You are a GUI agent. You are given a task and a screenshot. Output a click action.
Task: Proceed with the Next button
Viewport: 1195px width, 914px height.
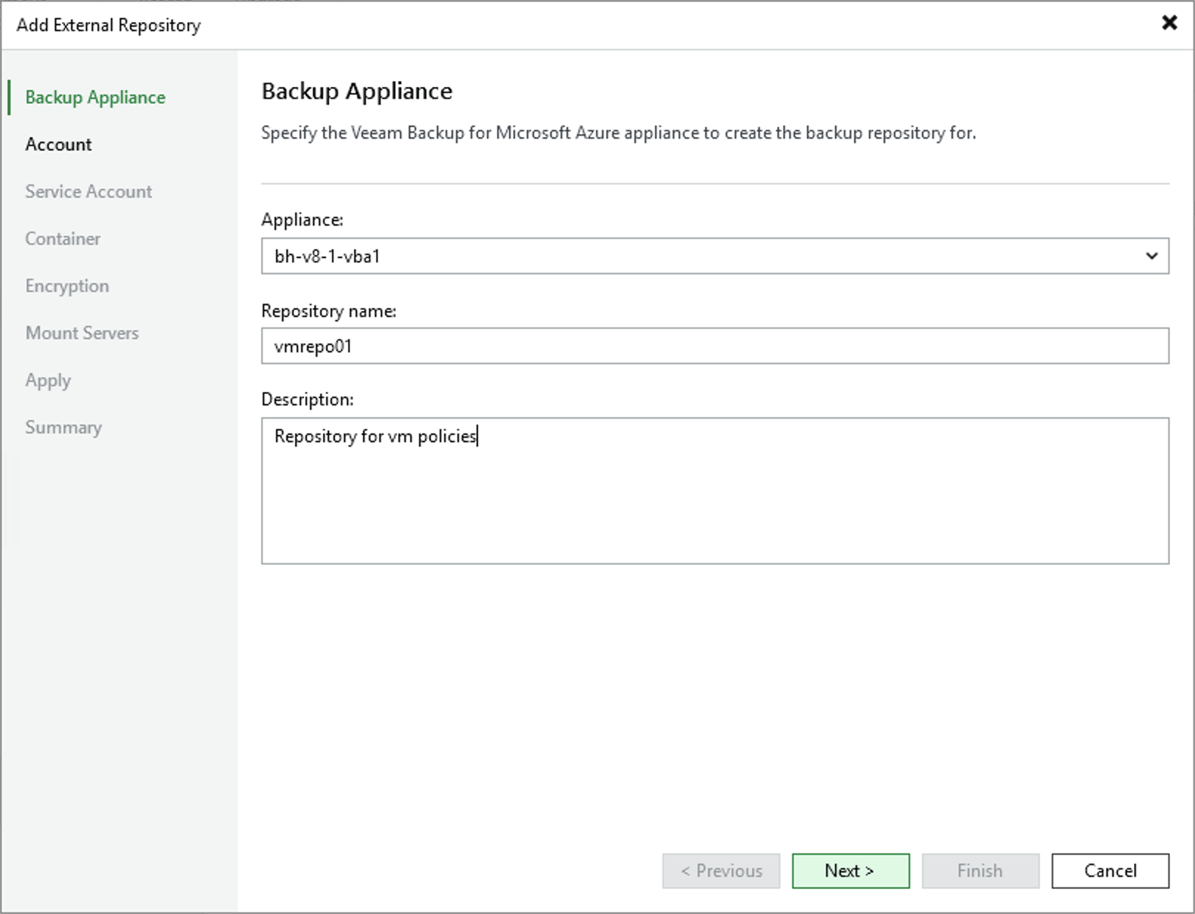click(851, 871)
